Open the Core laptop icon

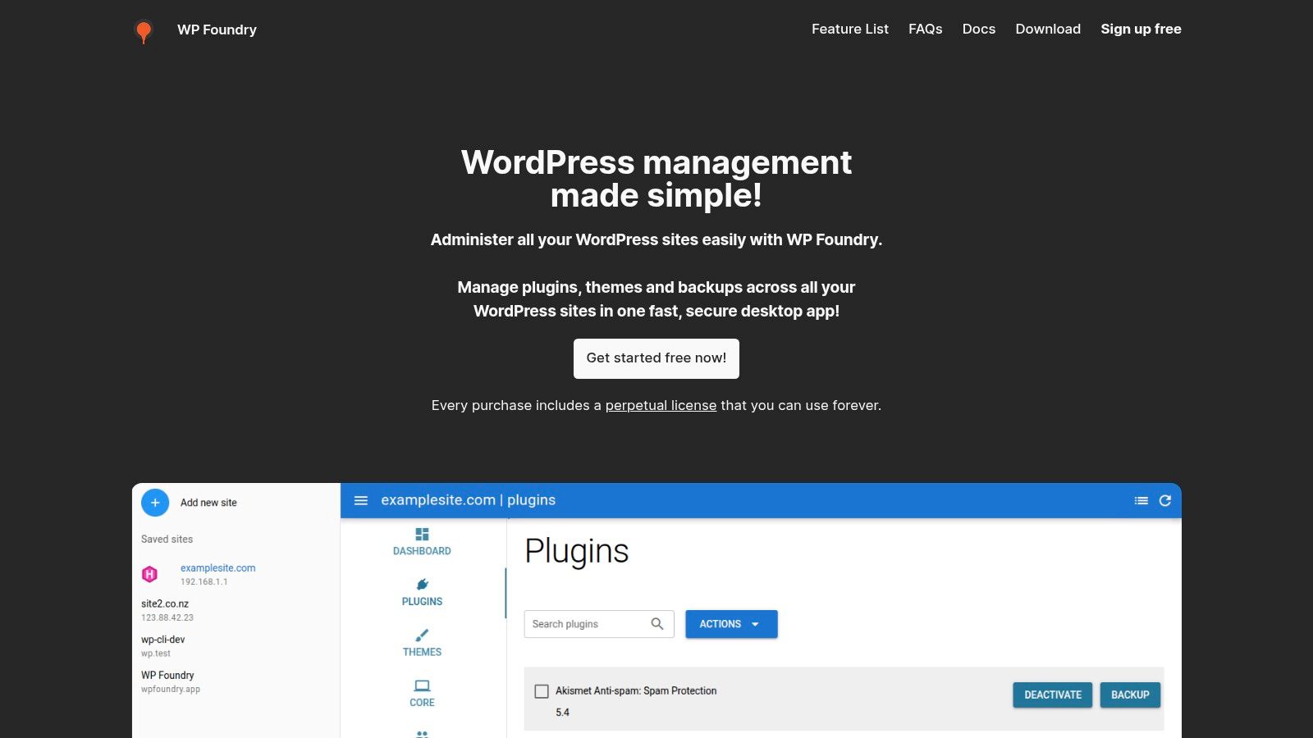pyautogui.click(x=422, y=686)
